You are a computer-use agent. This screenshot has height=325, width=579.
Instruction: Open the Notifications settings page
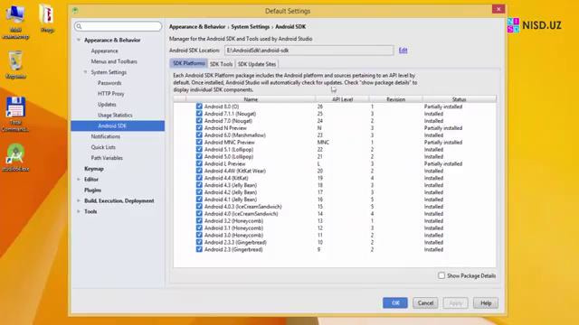(x=105, y=136)
